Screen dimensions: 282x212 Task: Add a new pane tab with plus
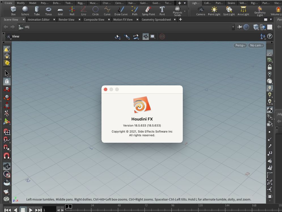click(x=180, y=20)
